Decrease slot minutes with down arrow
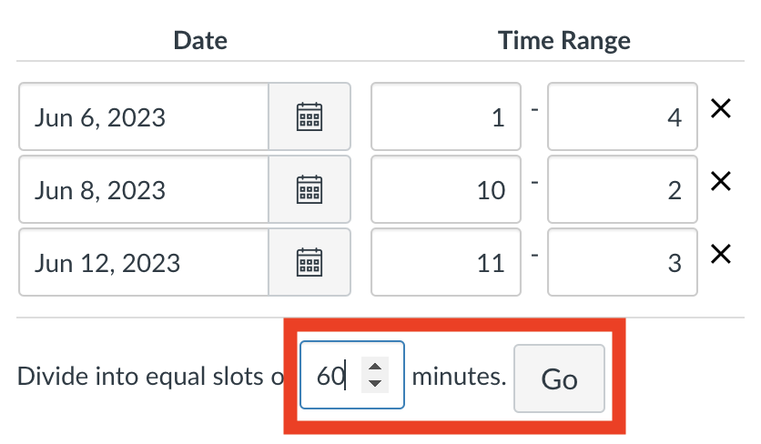This screenshot has height=444, width=761. [x=375, y=383]
